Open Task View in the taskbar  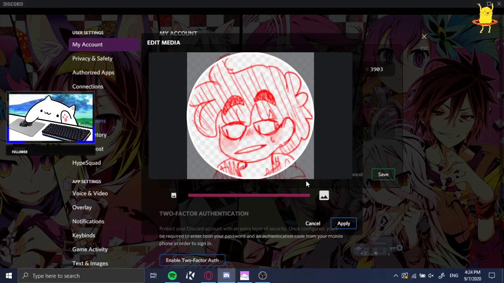pyautogui.click(x=154, y=276)
